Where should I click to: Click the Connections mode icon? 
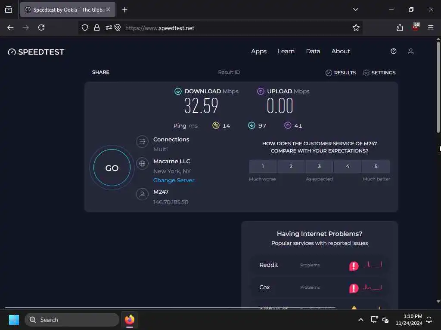click(x=142, y=142)
